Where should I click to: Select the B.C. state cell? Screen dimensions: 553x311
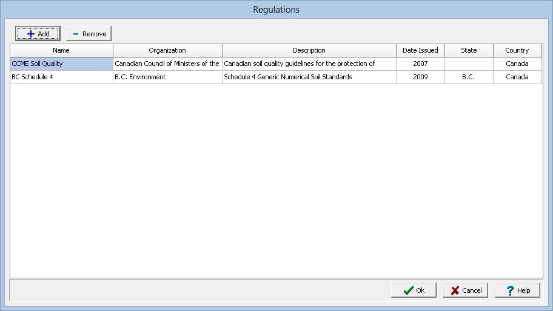469,77
